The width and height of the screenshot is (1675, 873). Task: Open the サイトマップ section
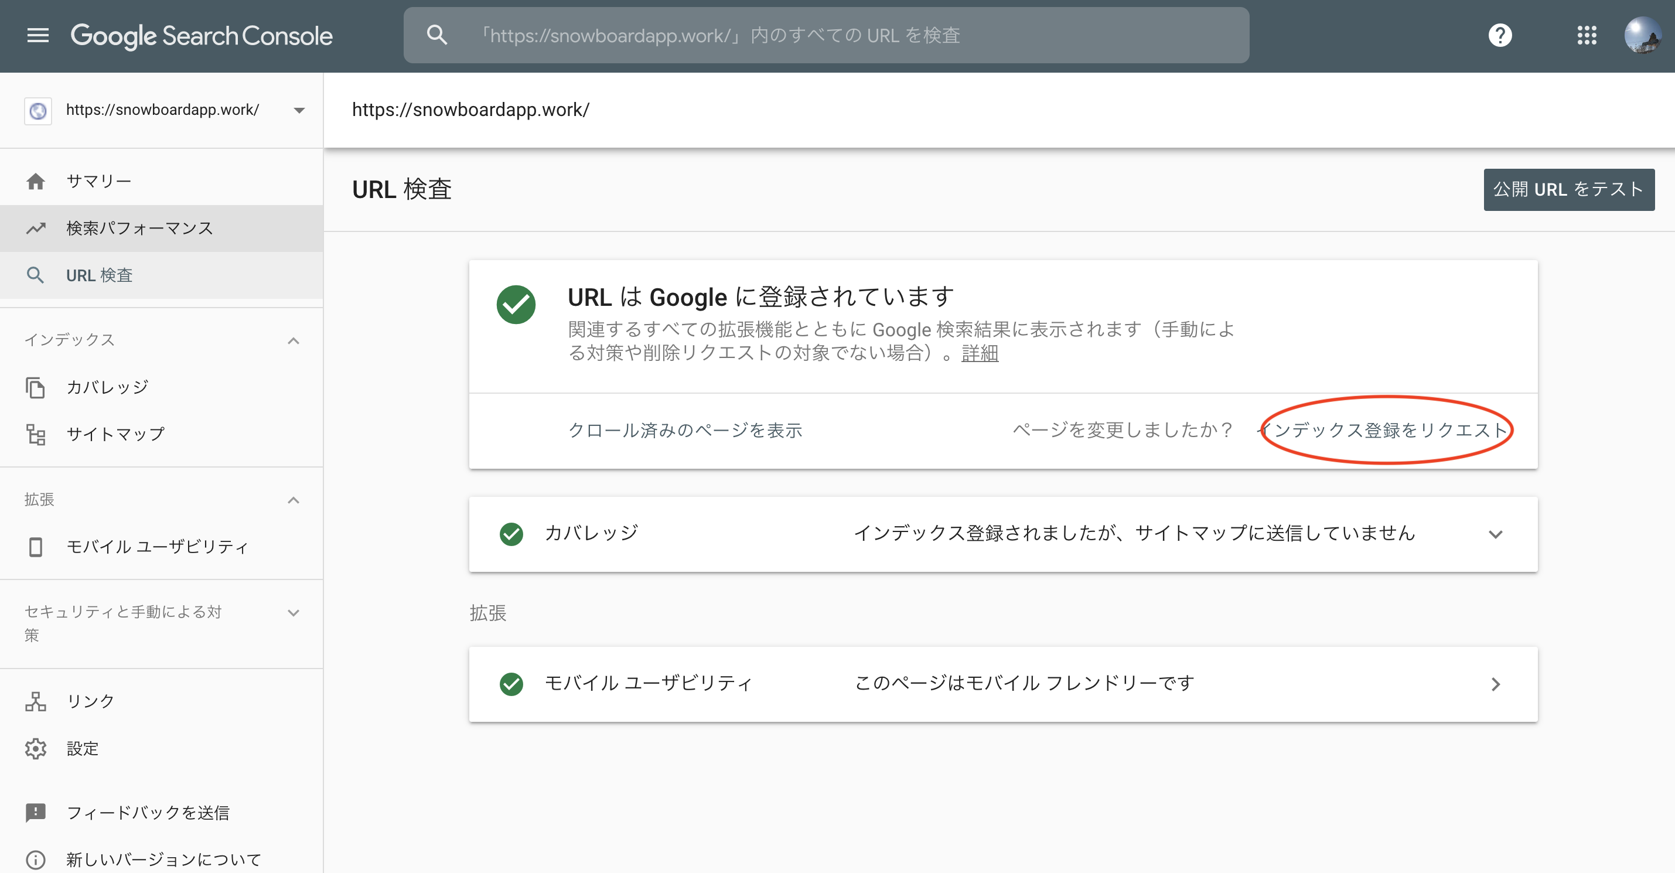coord(115,433)
